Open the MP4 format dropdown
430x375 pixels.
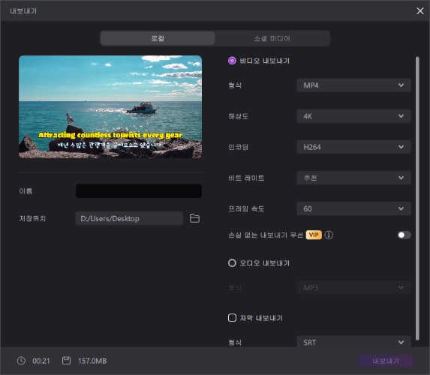coord(353,85)
